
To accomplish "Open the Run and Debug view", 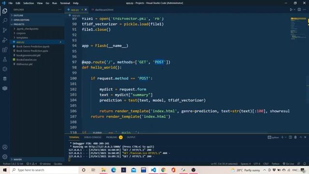I will 5,40.
